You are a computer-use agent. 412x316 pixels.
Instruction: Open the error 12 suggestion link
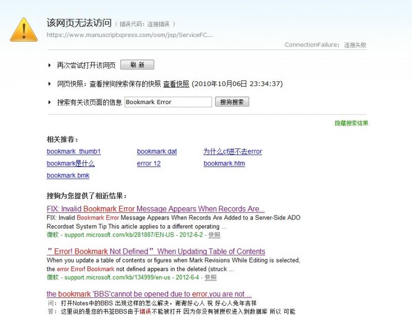pos(149,163)
